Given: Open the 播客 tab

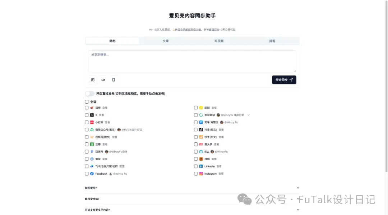Looking at the screenshot, I should click(x=272, y=41).
